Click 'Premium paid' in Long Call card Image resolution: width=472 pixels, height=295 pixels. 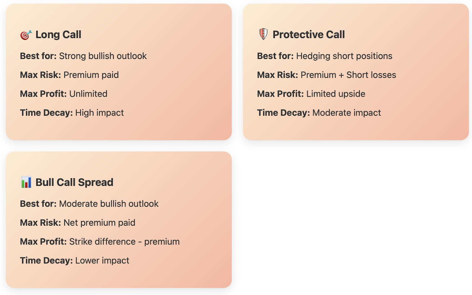click(x=91, y=75)
